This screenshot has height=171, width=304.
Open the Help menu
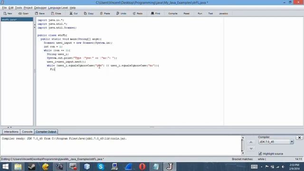coord(73,8)
